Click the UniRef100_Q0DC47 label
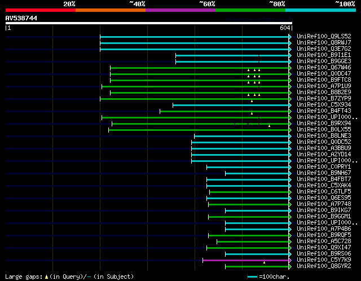This screenshot has width=361, height=281. [x=324, y=74]
